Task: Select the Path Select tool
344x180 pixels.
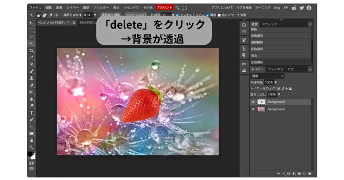Action: coord(32,127)
